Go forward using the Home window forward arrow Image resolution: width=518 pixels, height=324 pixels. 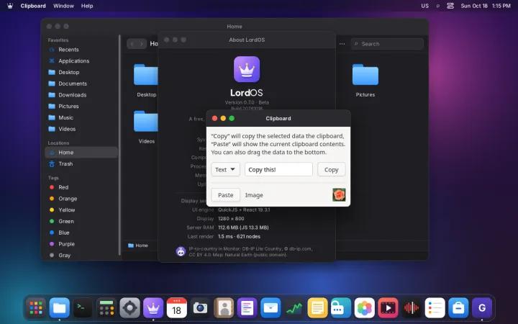[x=142, y=44]
